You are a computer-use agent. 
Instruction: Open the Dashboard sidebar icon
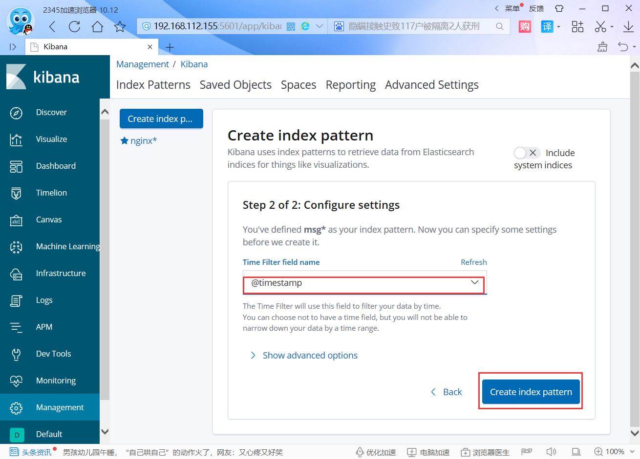16,166
